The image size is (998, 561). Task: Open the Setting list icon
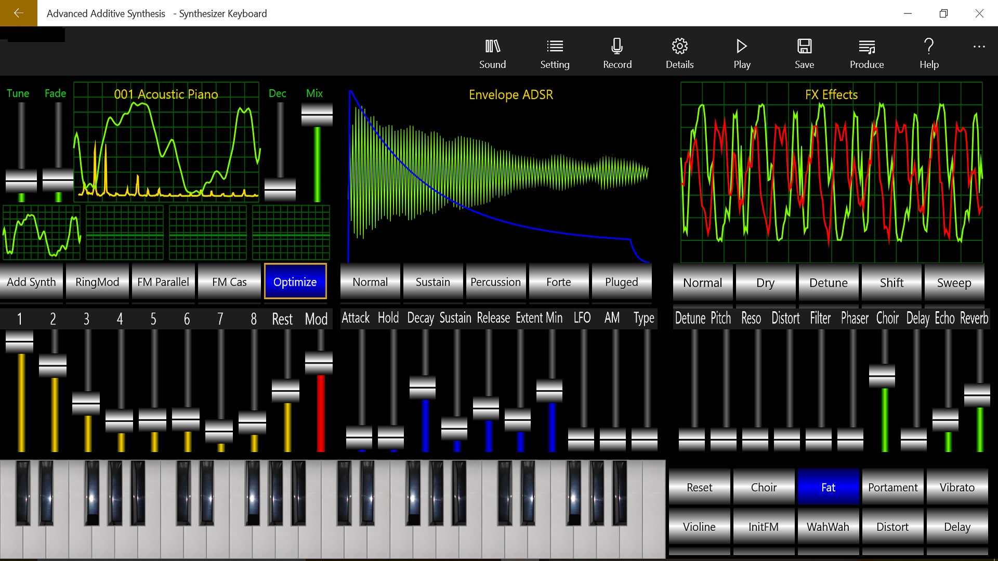tap(555, 47)
